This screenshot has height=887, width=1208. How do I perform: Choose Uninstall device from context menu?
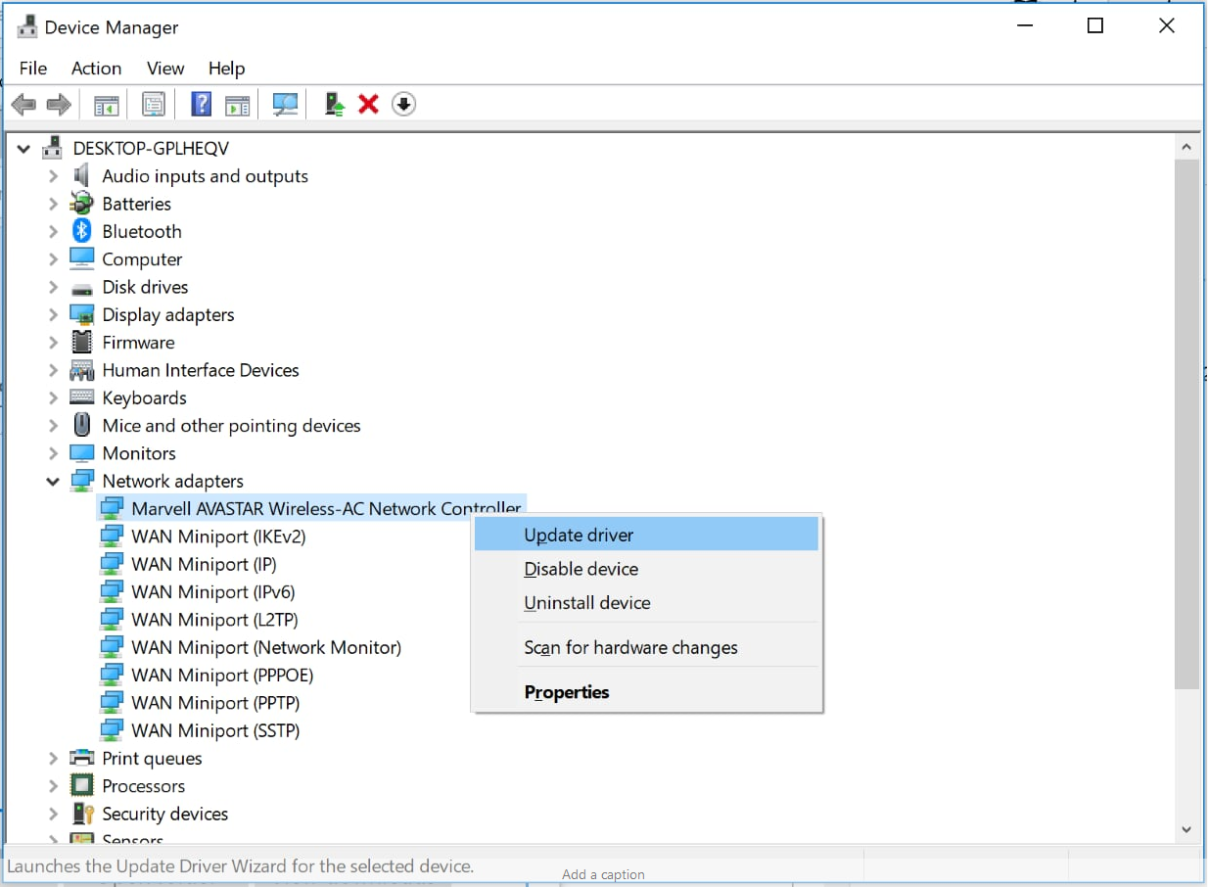(x=646, y=602)
